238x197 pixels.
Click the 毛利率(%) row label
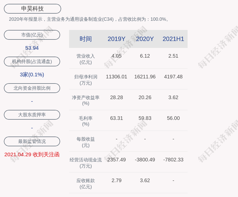coord(86,121)
